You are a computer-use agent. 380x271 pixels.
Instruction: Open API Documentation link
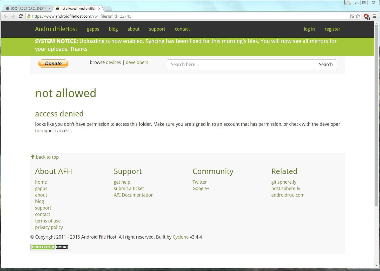pos(134,195)
